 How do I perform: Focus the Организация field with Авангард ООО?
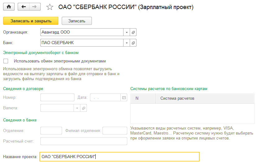82,32
